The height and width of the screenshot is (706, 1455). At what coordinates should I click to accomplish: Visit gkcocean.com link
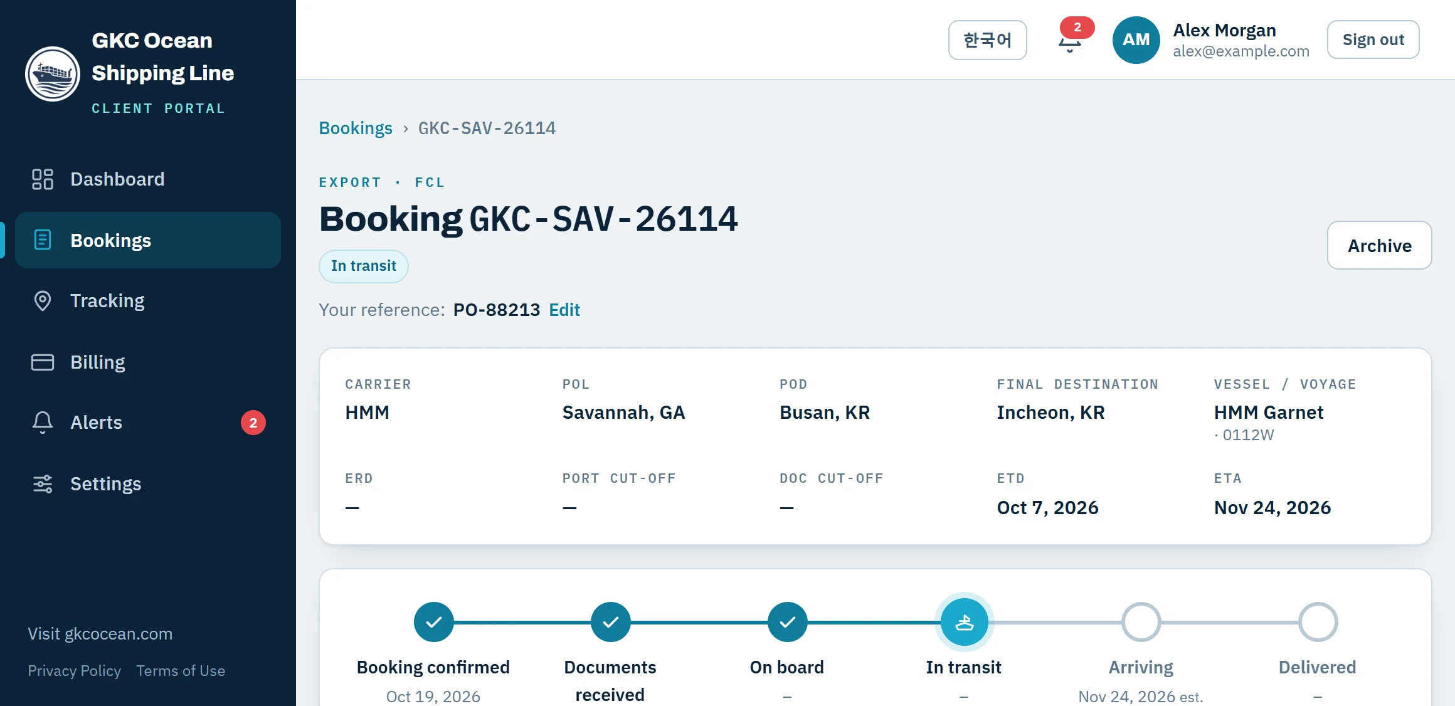[100, 634]
